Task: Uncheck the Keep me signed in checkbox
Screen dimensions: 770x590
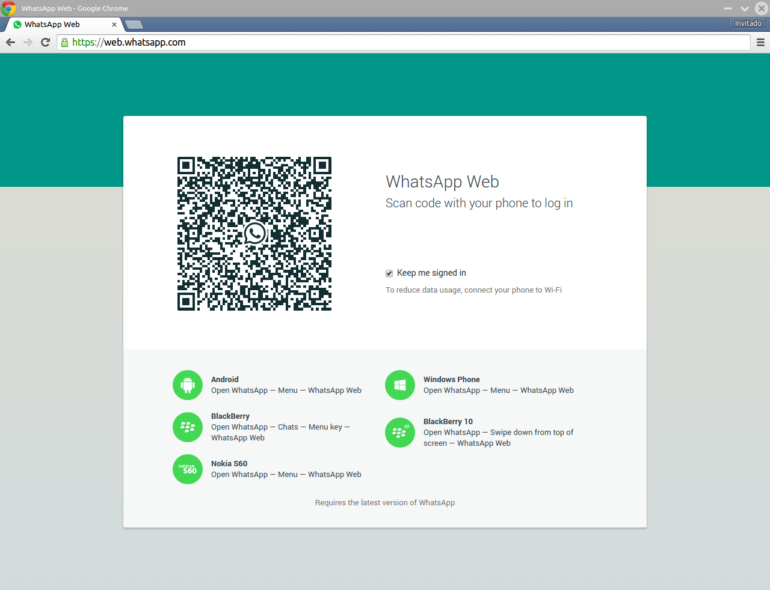Action: pos(389,273)
